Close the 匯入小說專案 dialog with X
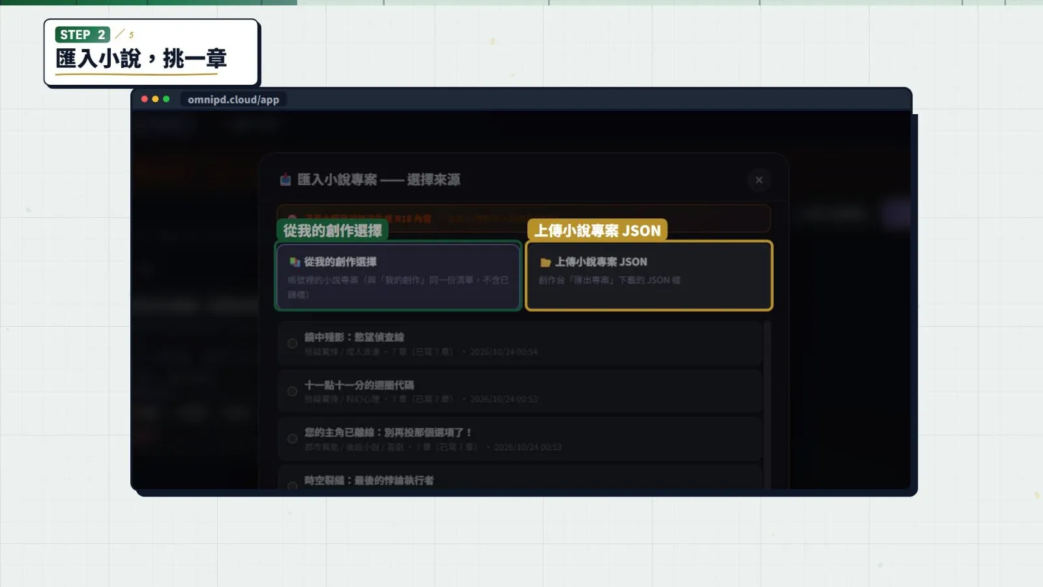The width and height of the screenshot is (1043, 587). 759,180
